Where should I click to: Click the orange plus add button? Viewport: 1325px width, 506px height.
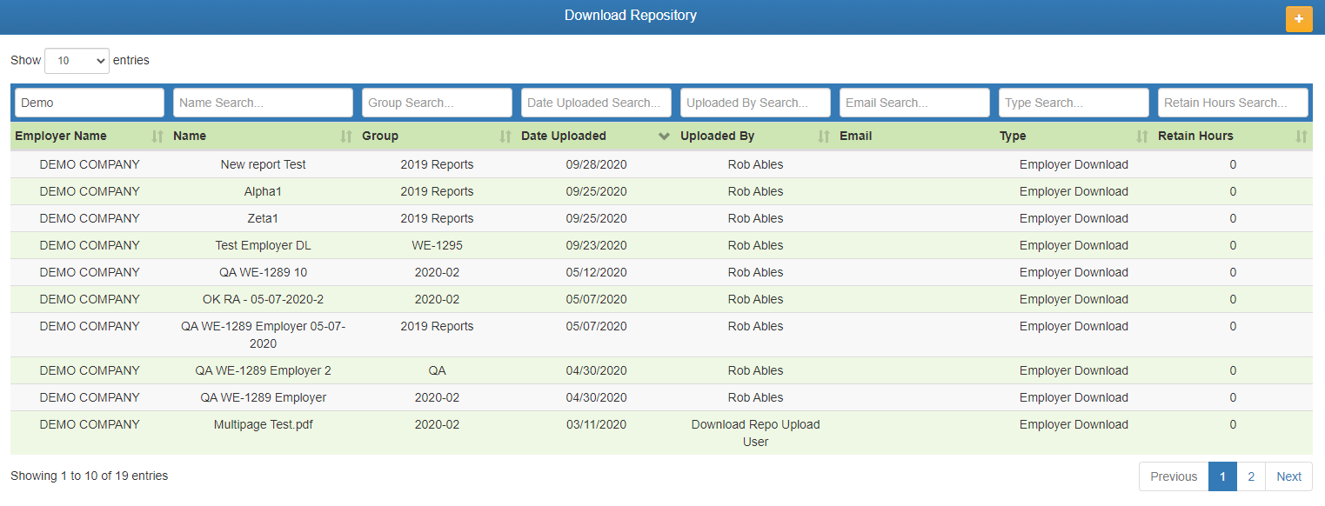pos(1298,18)
